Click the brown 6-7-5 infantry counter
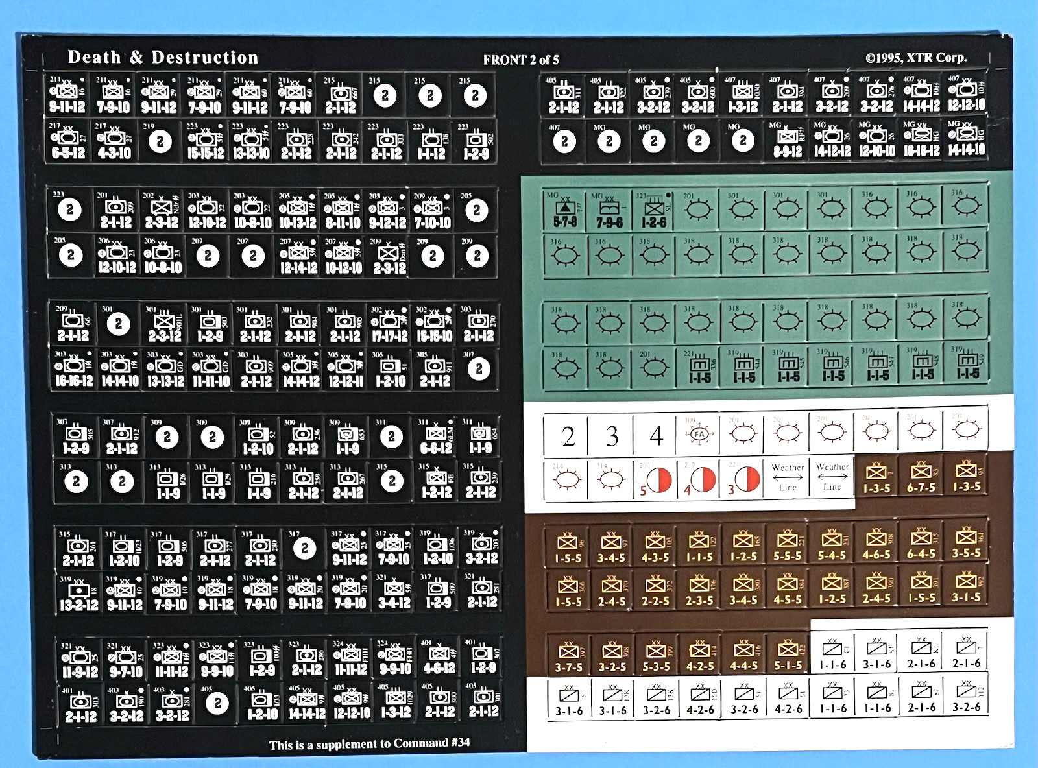 (921, 477)
